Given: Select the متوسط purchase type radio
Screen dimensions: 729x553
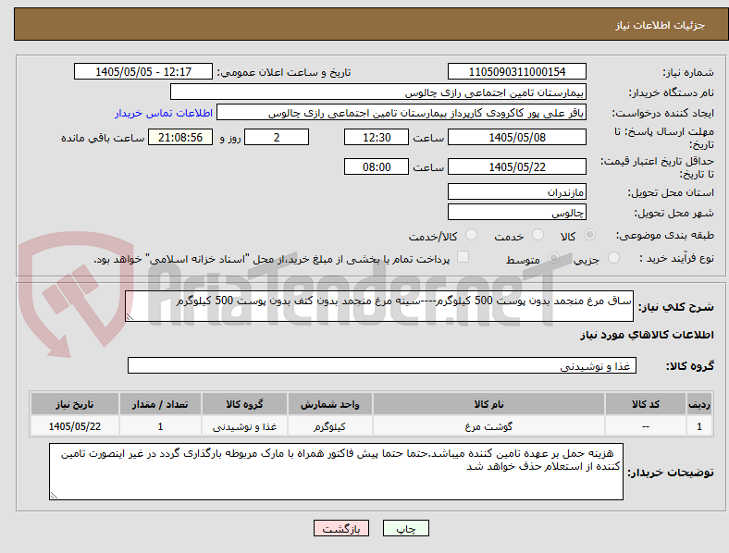Looking at the screenshot, I should click(553, 258).
